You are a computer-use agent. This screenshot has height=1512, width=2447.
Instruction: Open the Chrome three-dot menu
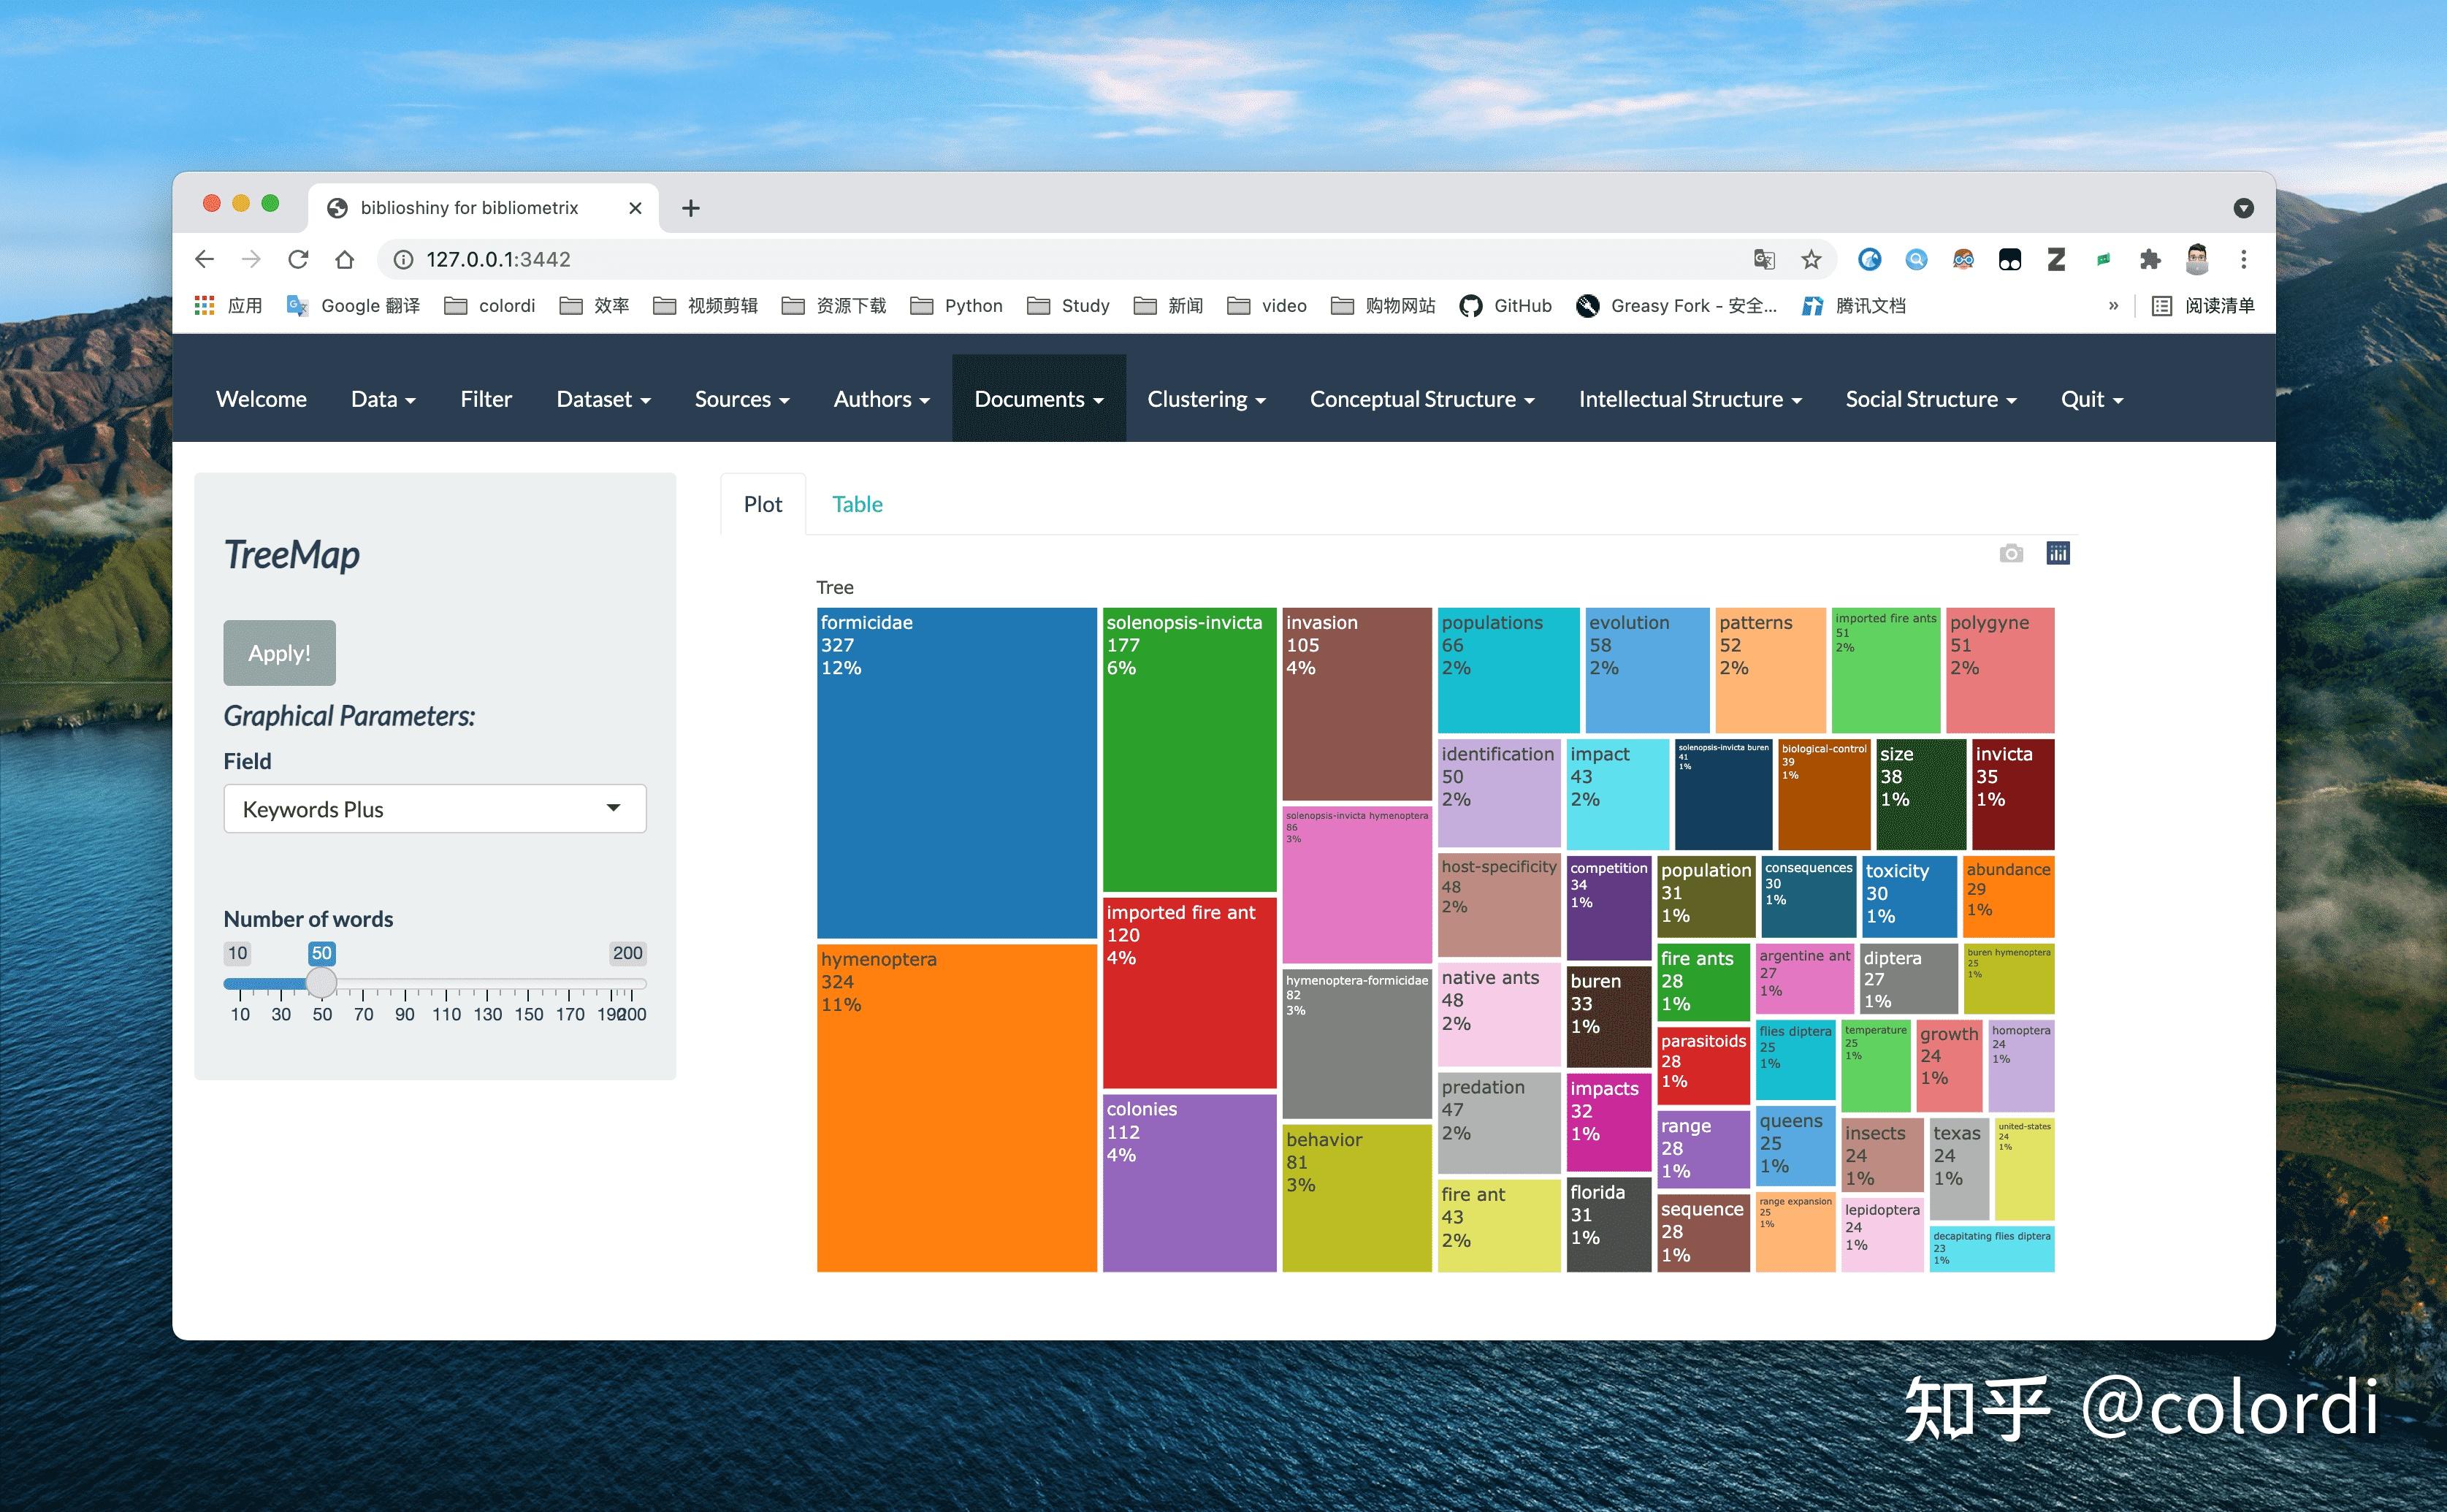[x=2243, y=260]
